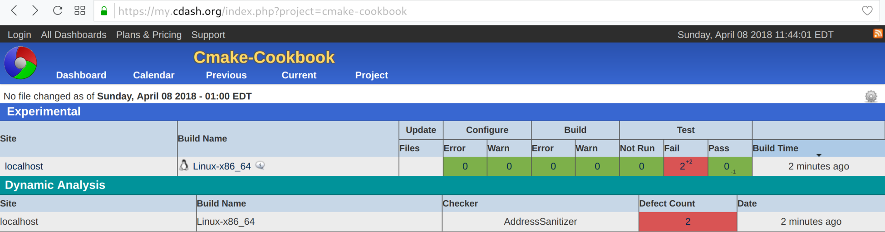Click the Linux penguin icon

(184, 165)
